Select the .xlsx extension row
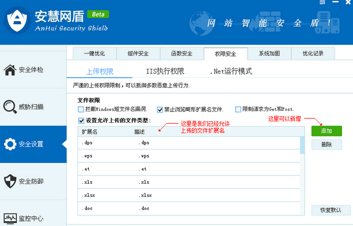Screen dimensions: 353x226 point(189,195)
